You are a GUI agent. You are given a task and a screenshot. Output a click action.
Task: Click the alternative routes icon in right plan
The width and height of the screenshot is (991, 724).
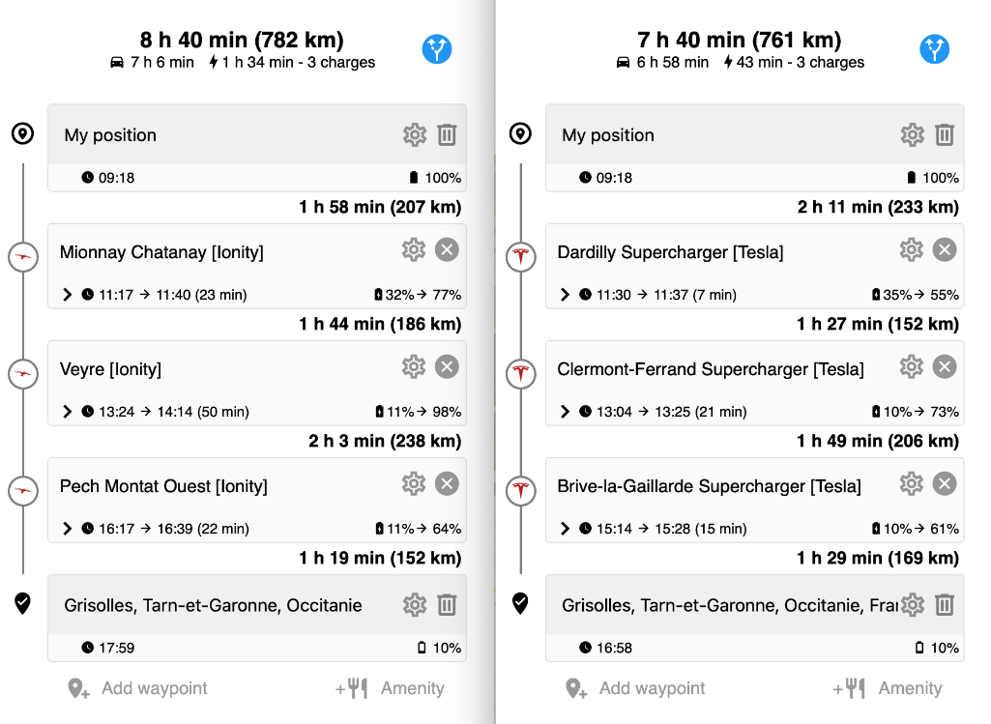pos(935,49)
